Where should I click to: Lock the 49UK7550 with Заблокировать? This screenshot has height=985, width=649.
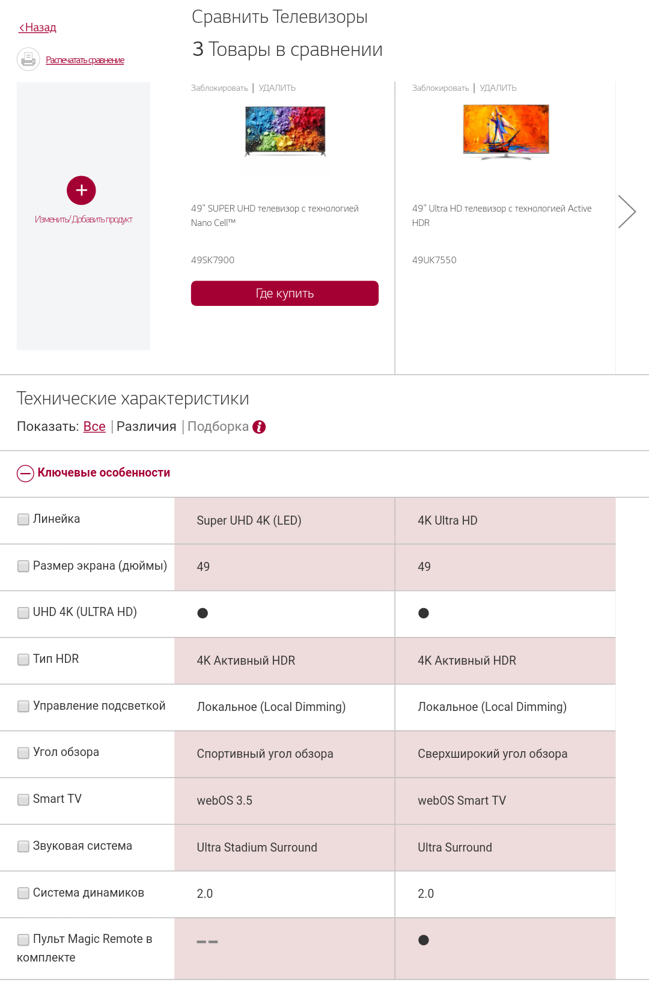[440, 88]
